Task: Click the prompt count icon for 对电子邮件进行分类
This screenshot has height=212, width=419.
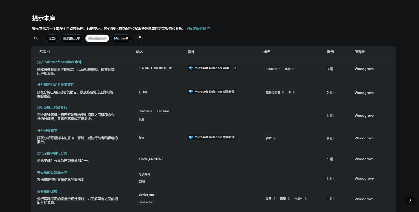Action: 332,159
